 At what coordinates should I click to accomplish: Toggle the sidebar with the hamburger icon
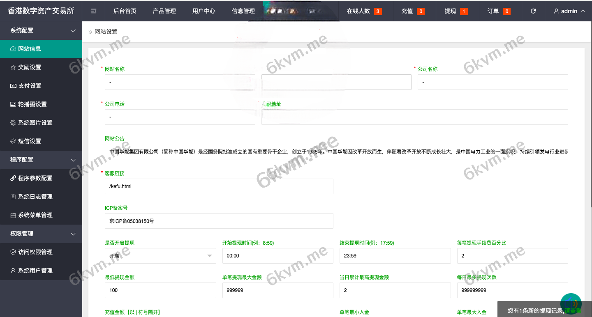(x=93, y=11)
